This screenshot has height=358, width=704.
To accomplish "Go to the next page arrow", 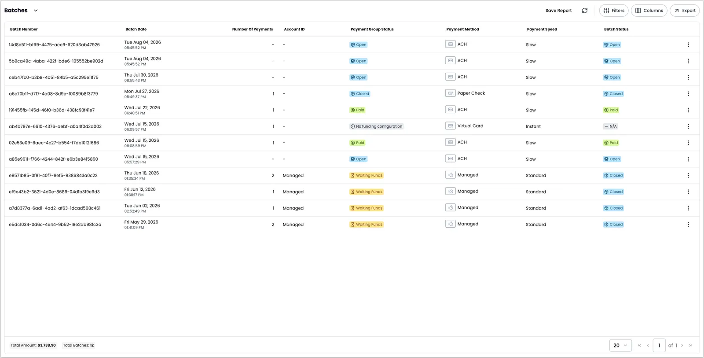I will point(682,346).
